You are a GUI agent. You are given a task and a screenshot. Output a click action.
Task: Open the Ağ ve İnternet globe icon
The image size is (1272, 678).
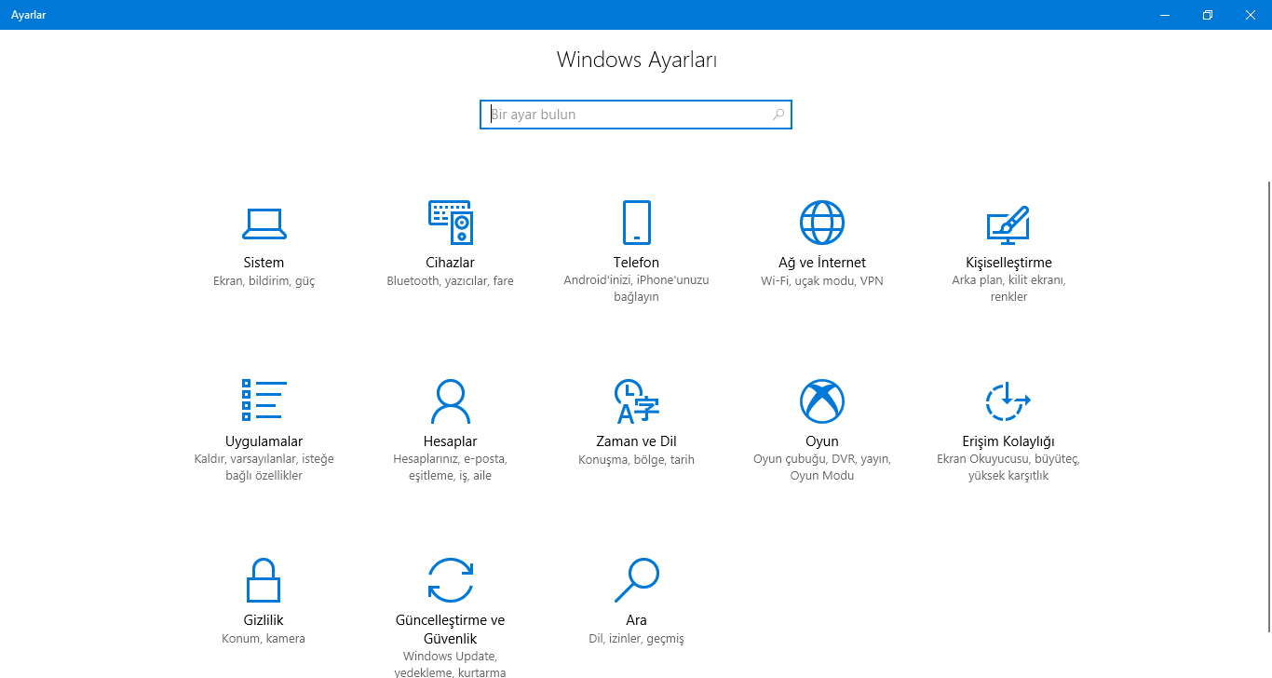(822, 223)
